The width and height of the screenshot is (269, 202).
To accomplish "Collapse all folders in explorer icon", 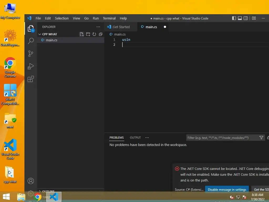I will [x=101, y=34].
